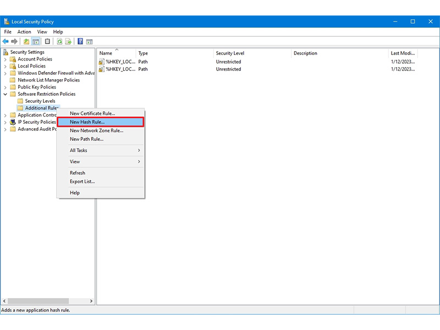Click the IP Security Policies computer icon
The height and width of the screenshot is (330, 440).
click(x=13, y=122)
